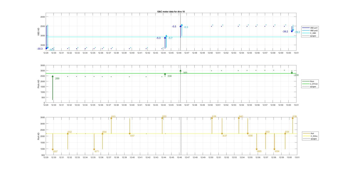Click the '2000' tick on the VBD y-axis

click(x=42, y=17)
